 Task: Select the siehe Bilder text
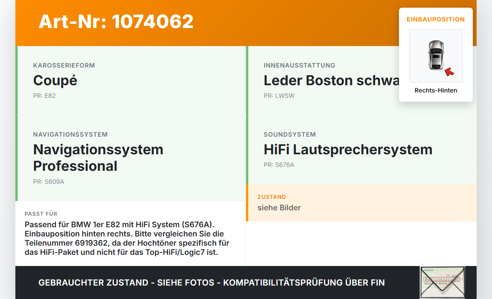[x=279, y=208]
